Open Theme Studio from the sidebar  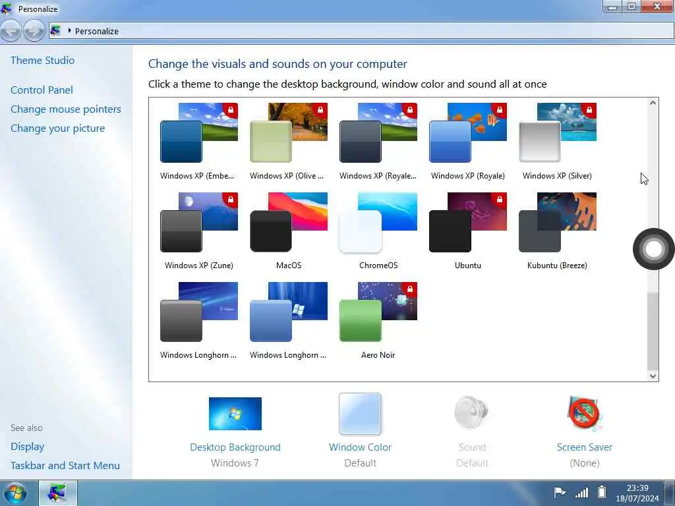pyautogui.click(x=43, y=60)
